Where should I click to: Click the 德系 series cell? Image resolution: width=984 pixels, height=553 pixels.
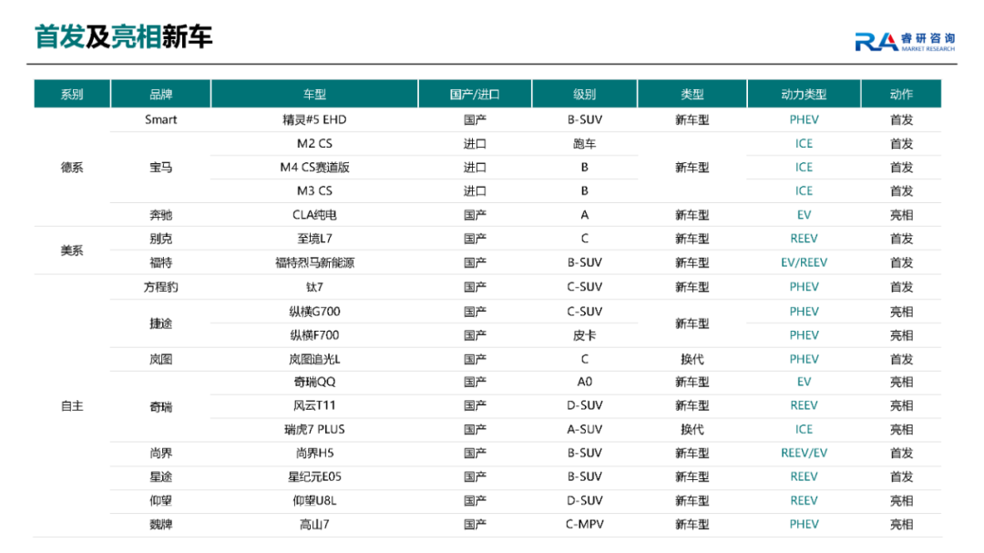click(x=72, y=168)
